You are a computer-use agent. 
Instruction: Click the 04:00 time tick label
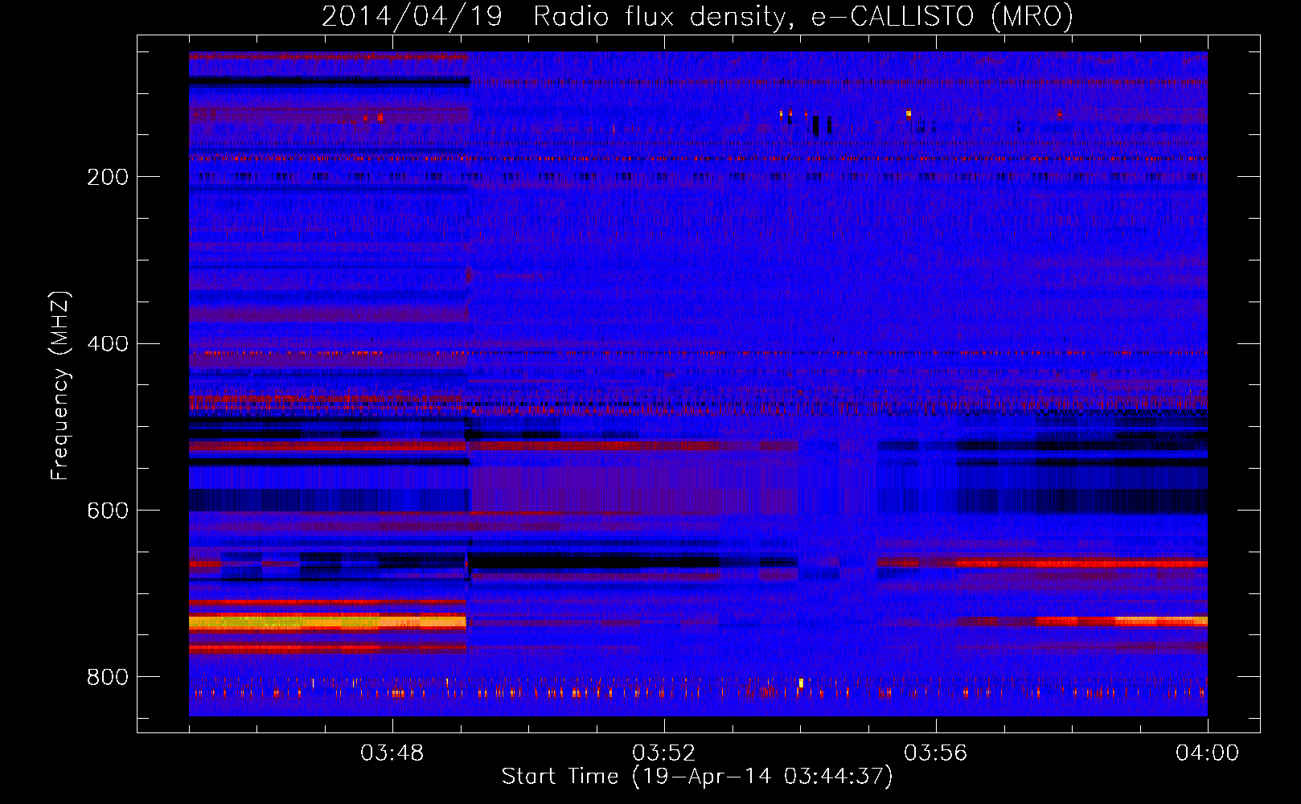[x=1207, y=753]
